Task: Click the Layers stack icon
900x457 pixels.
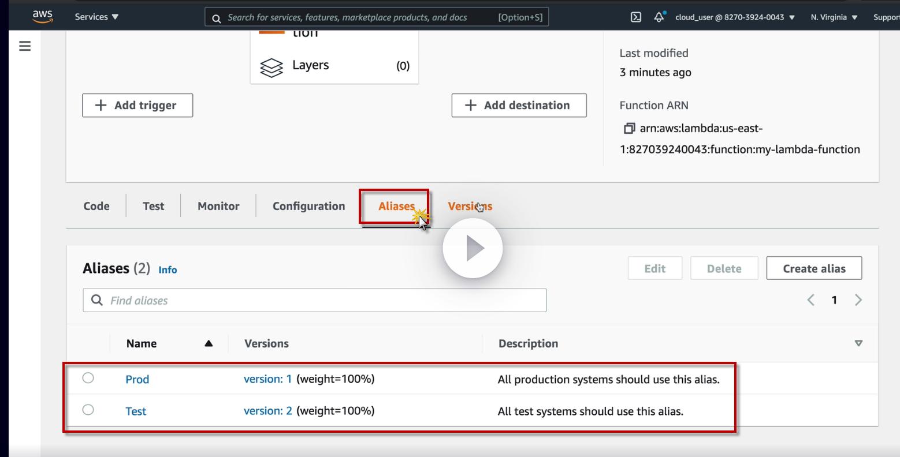Action: click(272, 67)
